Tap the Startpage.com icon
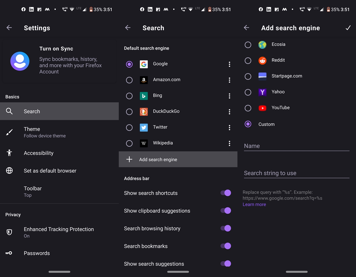The width and height of the screenshot is (356, 277). coord(263,76)
